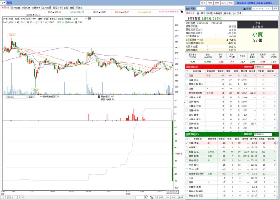Click the 200MA legend color line

tap(22, 15)
